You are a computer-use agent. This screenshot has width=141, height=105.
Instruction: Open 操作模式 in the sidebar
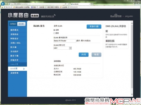point(17,30)
